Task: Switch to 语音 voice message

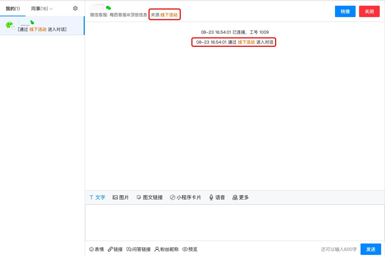Action: pos(217,197)
